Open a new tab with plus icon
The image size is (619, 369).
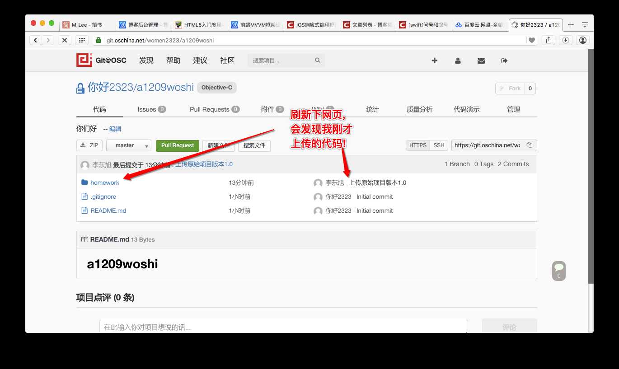click(x=571, y=25)
